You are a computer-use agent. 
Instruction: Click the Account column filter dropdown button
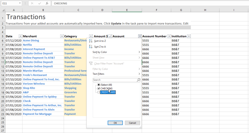(140, 36)
